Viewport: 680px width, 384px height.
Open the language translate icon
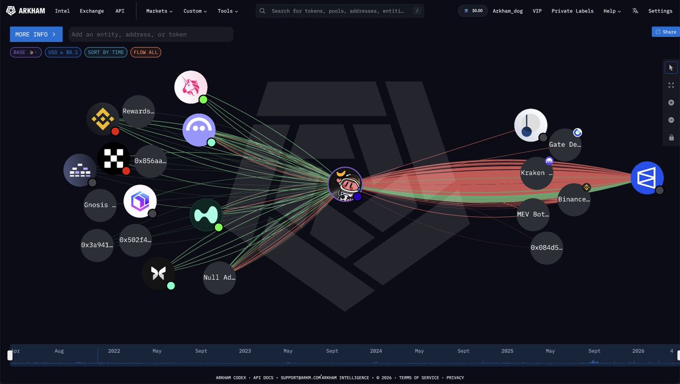click(635, 11)
